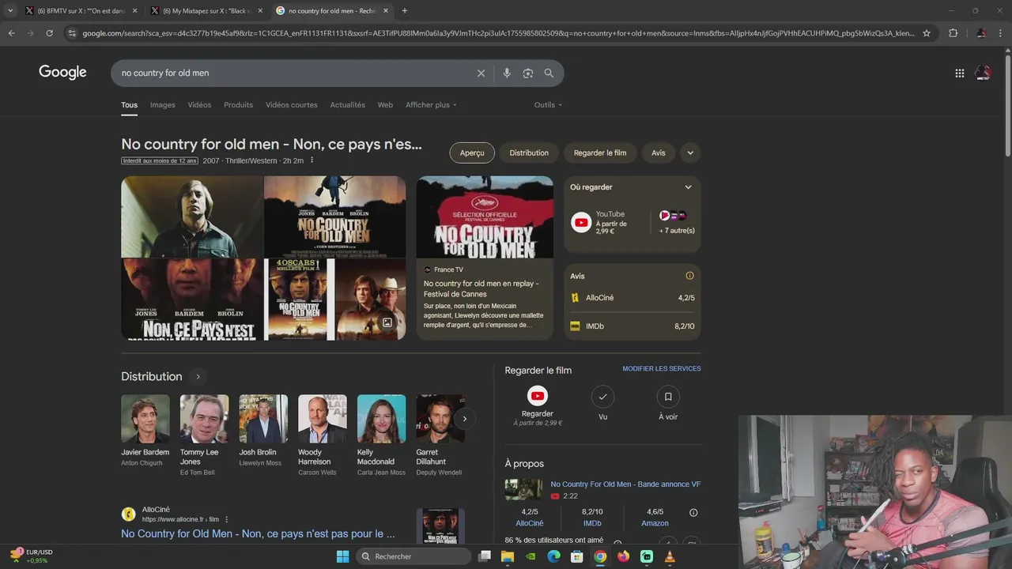This screenshot has height=569, width=1012.
Task: Open the Woody Harrelson cast card
Action: (322, 435)
